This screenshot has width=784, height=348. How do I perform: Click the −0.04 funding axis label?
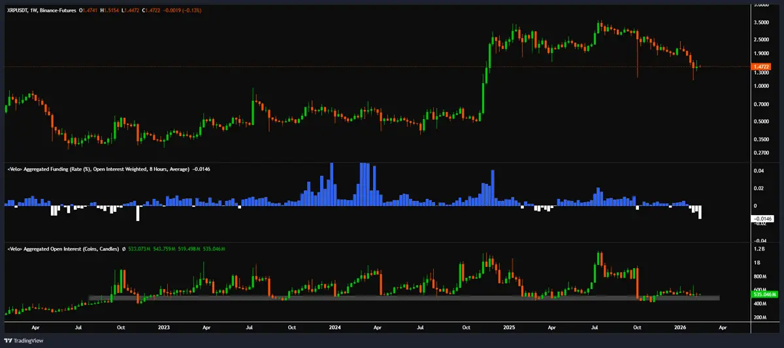[x=760, y=240]
